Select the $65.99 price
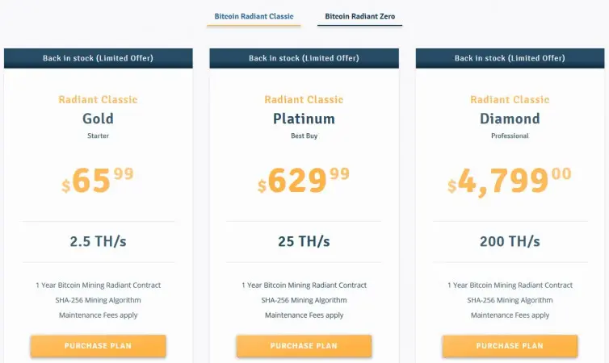Screen dimensions: 609x363 pos(98,181)
